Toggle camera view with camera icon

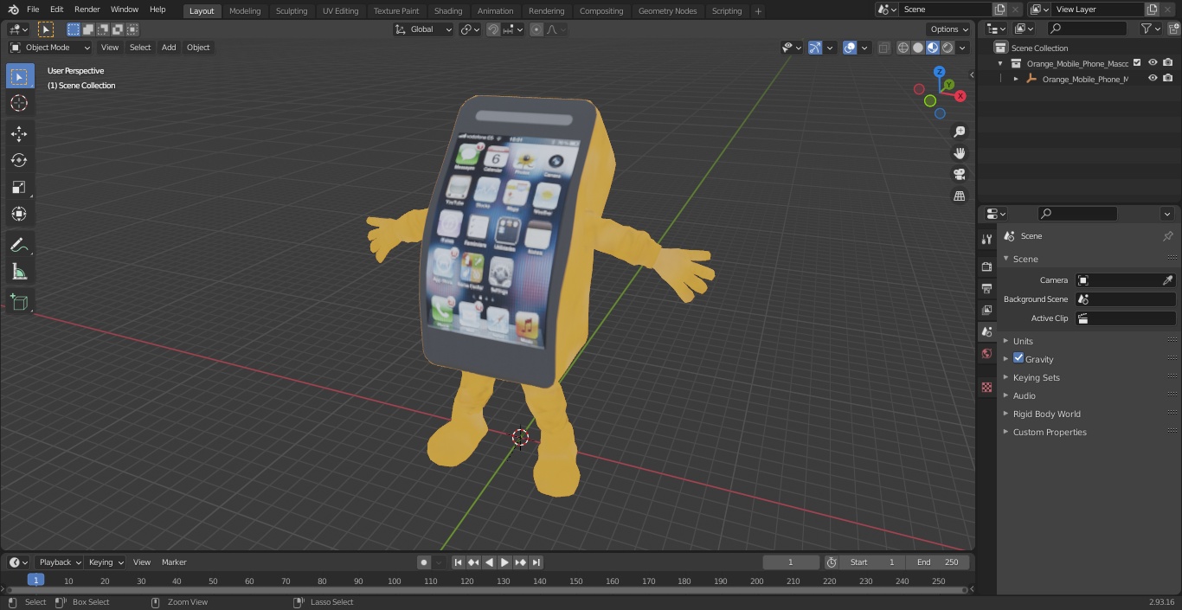click(960, 175)
